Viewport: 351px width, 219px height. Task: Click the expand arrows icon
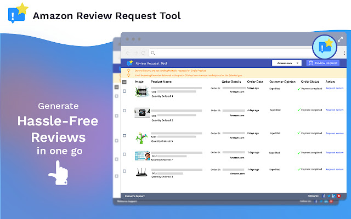click(x=340, y=39)
